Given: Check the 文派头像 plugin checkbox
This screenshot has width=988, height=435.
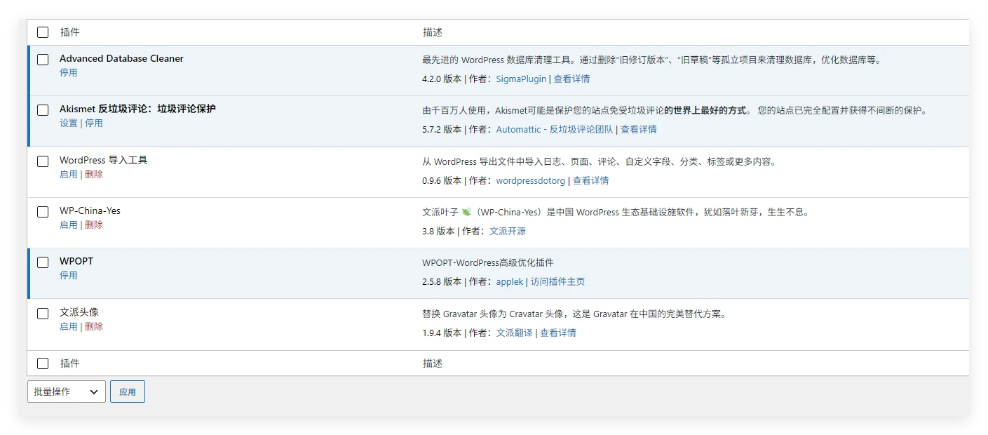Looking at the screenshot, I should [x=43, y=314].
